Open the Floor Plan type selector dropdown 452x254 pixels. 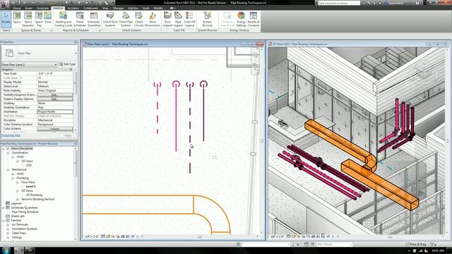pyautogui.click(x=76, y=54)
